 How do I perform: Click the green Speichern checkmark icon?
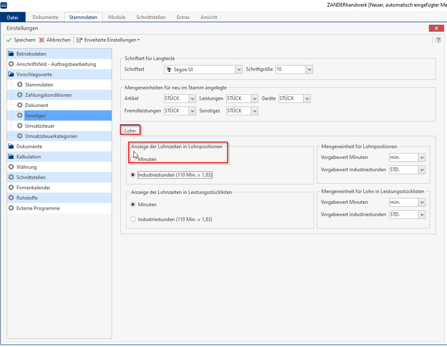[x=9, y=40]
